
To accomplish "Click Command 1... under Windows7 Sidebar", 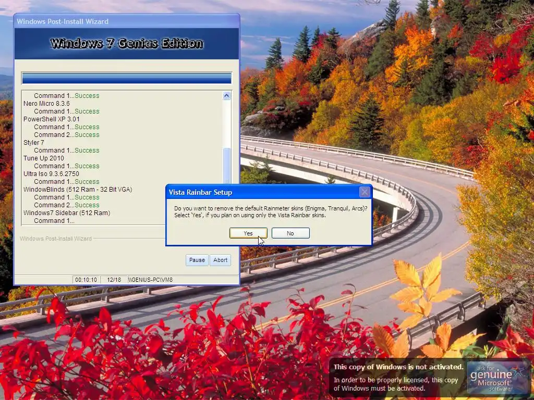I will (54, 221).
